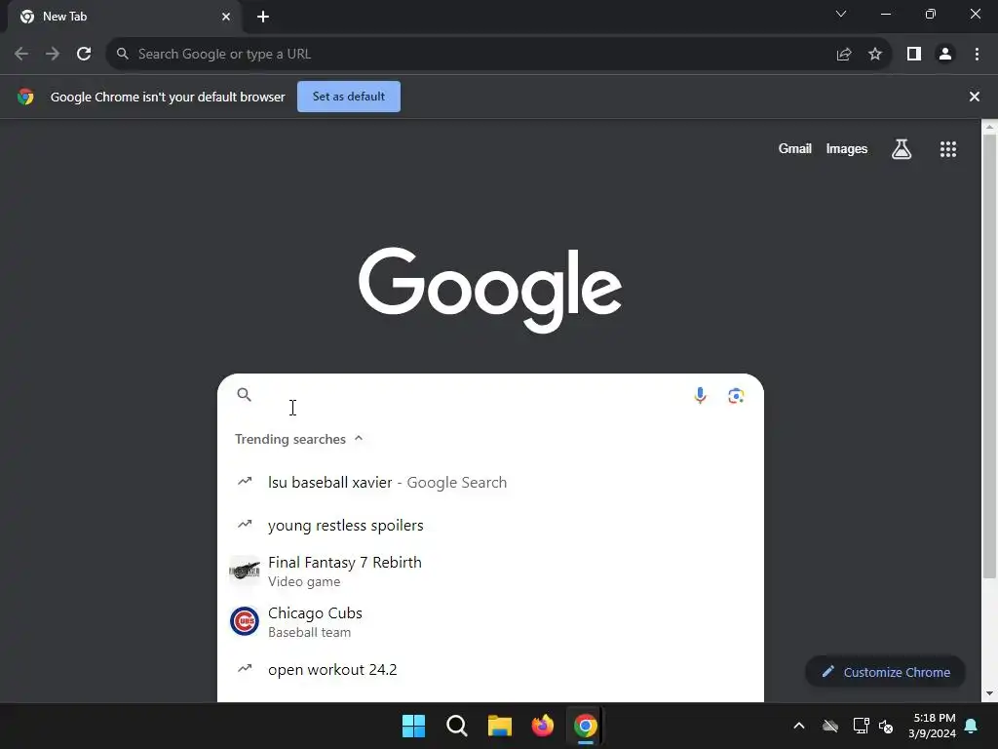Viewport: 998px width, 749px height.
Task: Dismiss the default browser notification bar
Action: click(974, 97)
